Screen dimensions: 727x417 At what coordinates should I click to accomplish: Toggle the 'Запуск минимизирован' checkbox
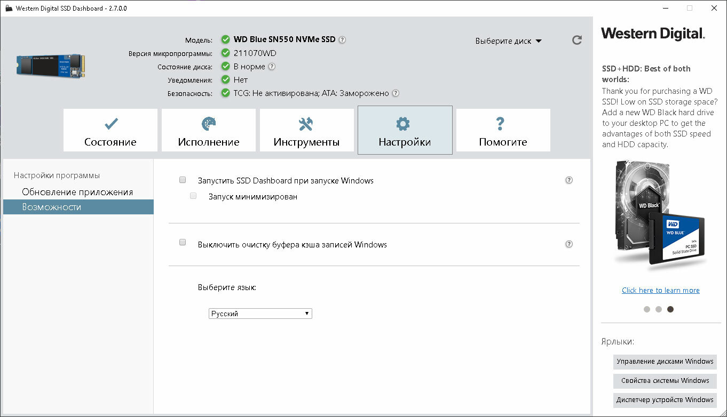click(193, 196)
